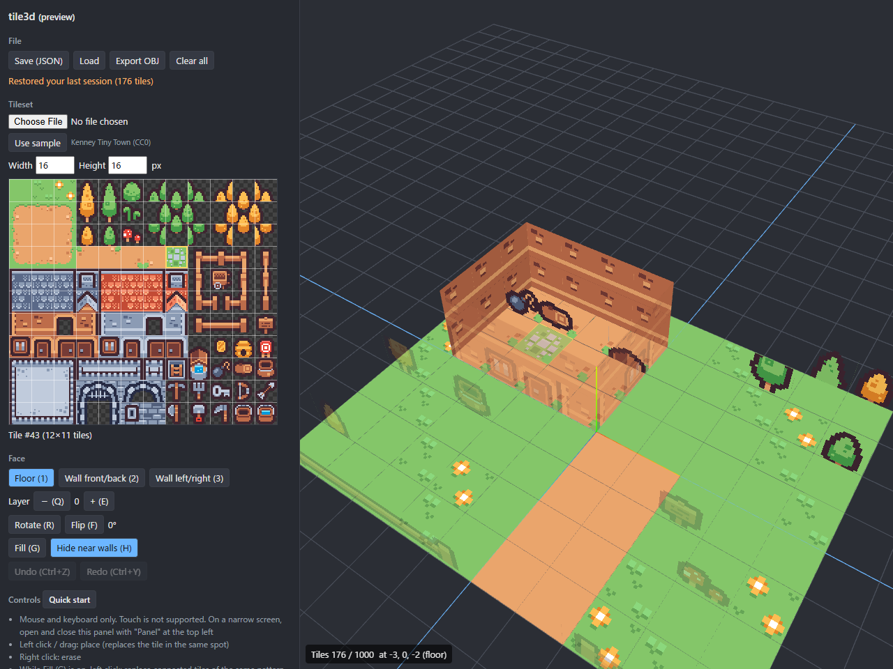The width and height of the screenshot is (893, 669).
Task: Select the red mushrooms tile
Action: click(132, 236)
